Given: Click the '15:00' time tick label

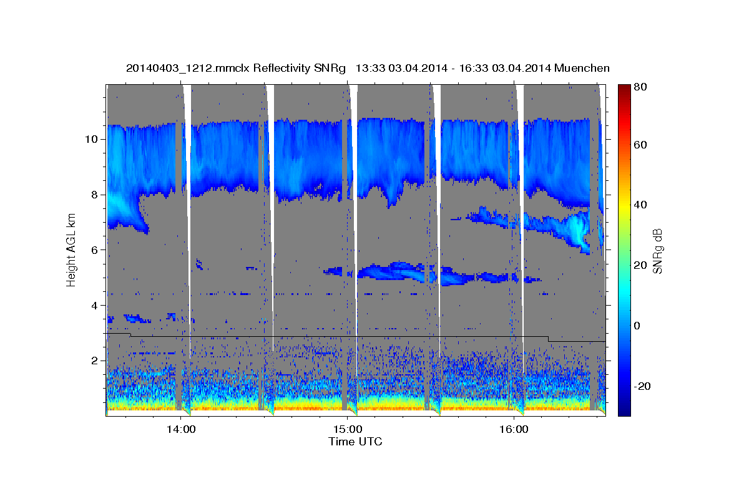Looking at the screenshot, I should [x=347, y=429].
